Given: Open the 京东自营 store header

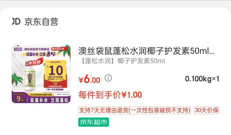Looking at the screenshot, I should [35, 22].
